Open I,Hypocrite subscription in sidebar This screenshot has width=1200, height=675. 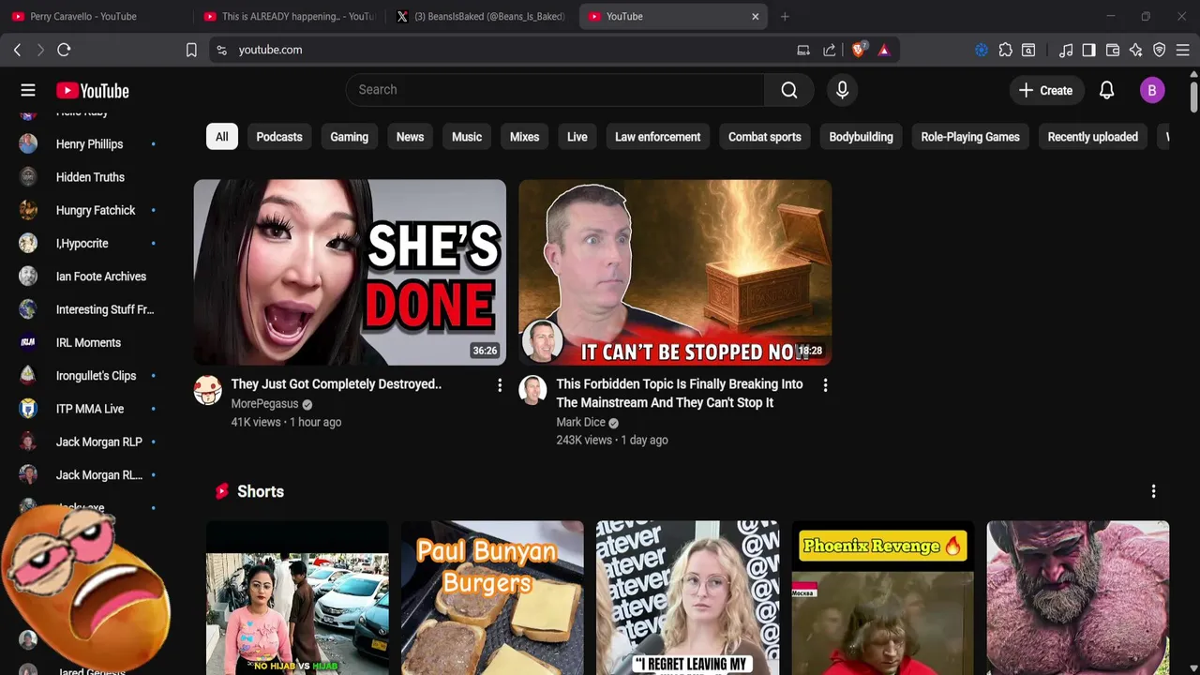(88, 244)
